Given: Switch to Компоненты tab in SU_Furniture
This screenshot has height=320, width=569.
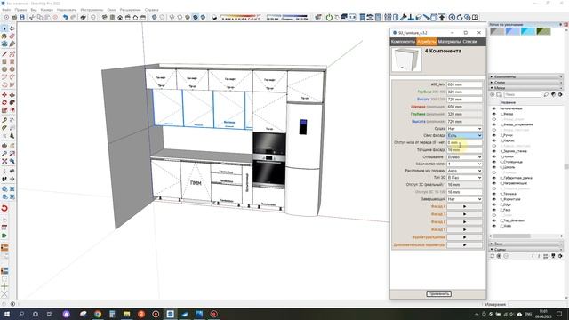Looking at the screenshot, I should tap(403, 42).
